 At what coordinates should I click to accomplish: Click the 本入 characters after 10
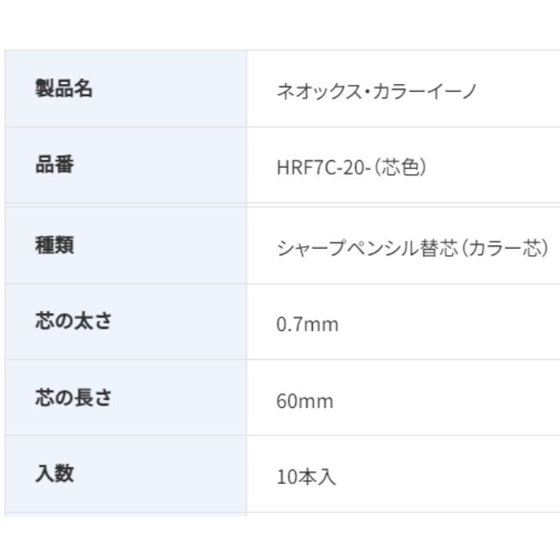point(317,478)
